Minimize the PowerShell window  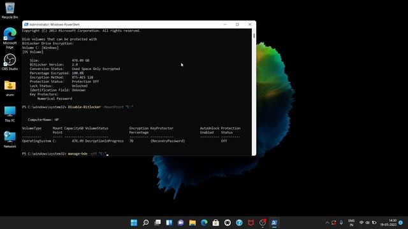click(x=225, y=24)
